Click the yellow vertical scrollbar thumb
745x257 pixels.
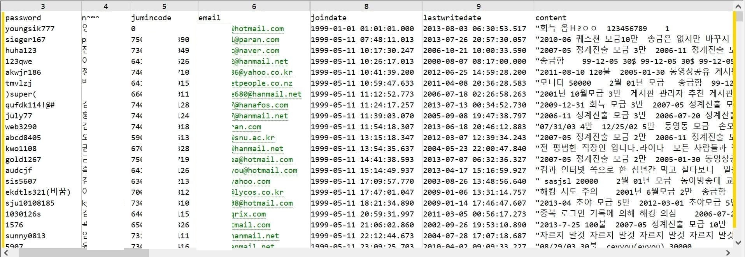pyautogui.click(x=734, y=119)
